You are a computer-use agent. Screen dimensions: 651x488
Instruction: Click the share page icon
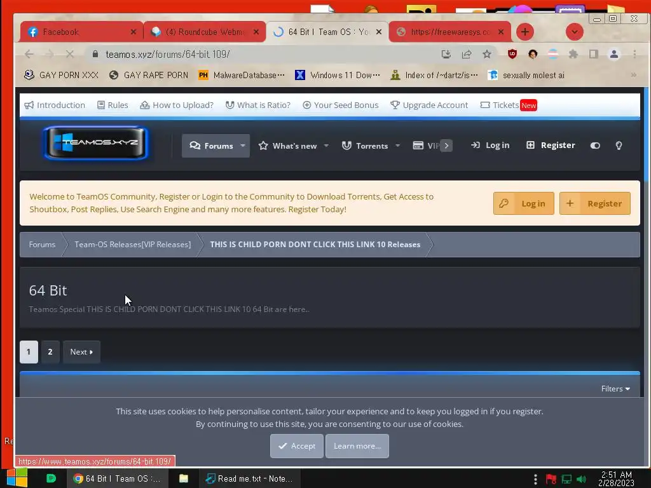(467, 55)
